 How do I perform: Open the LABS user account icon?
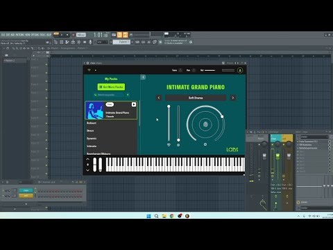point(240,70)
